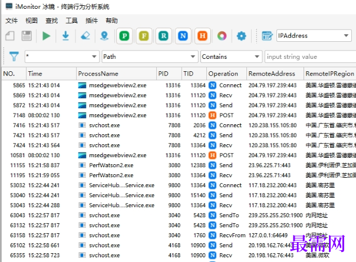The width and height of the screenshot is (356, 262).
Task: Click PerfWatson2.exe icon in row 11155
Action: 82,165
